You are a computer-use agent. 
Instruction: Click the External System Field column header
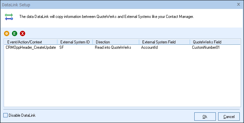[x=164, y=42]
